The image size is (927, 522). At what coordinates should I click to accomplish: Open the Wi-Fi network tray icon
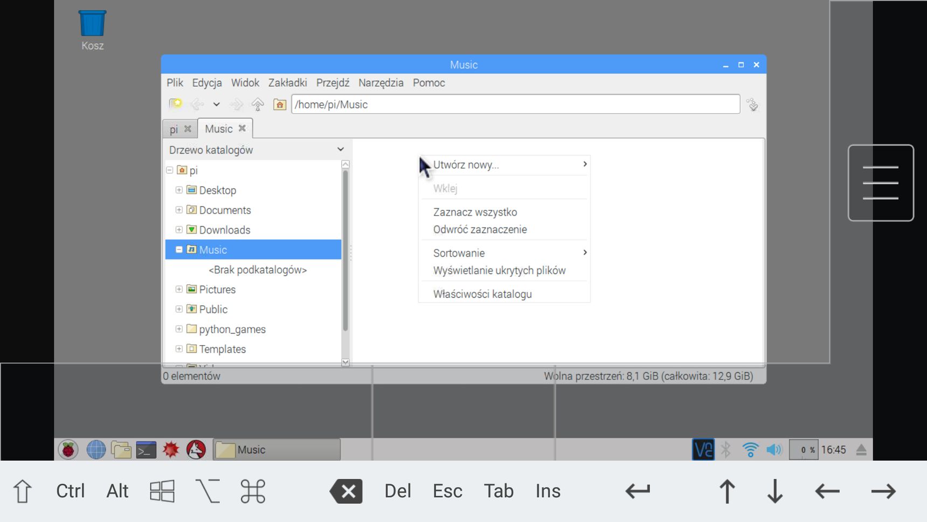(750, 449)
